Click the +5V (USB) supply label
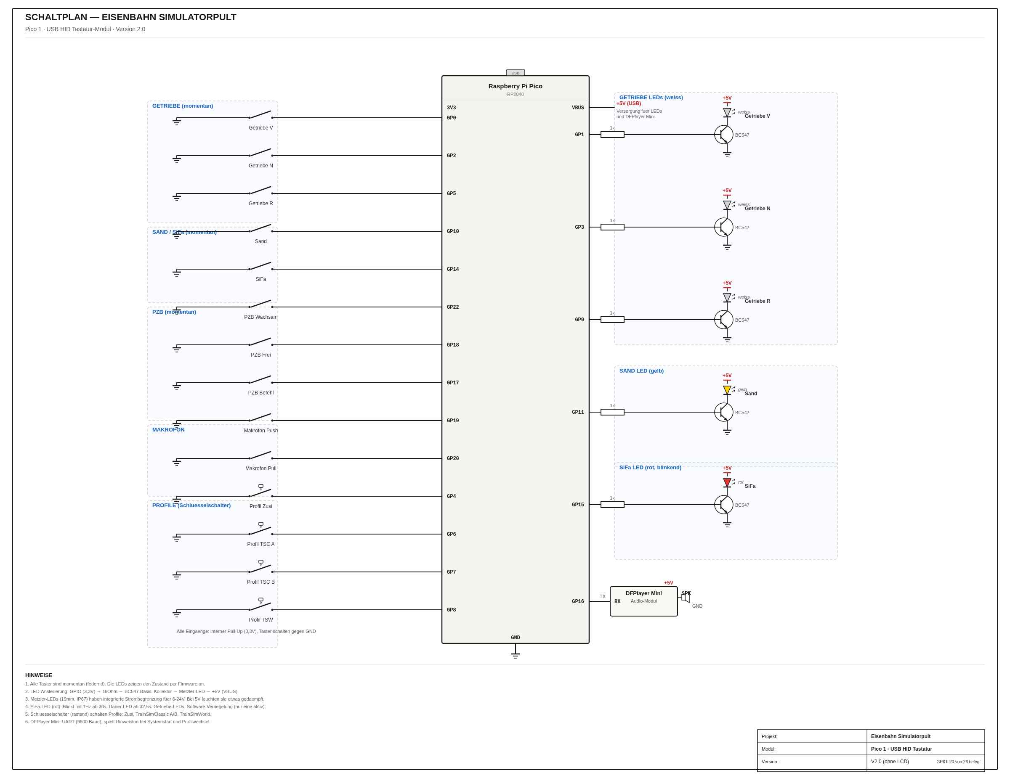The height and width of the screenshot is (778, 1010). (628, 103)
